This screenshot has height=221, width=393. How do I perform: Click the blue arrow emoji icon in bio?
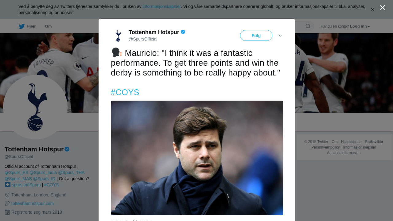point(8,184)
